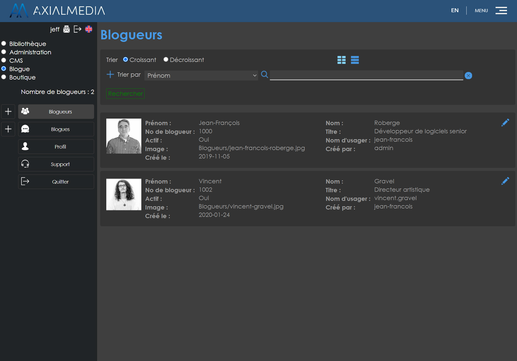
Task: Click the UK flag language icon
Action: (x=89, y=29)
